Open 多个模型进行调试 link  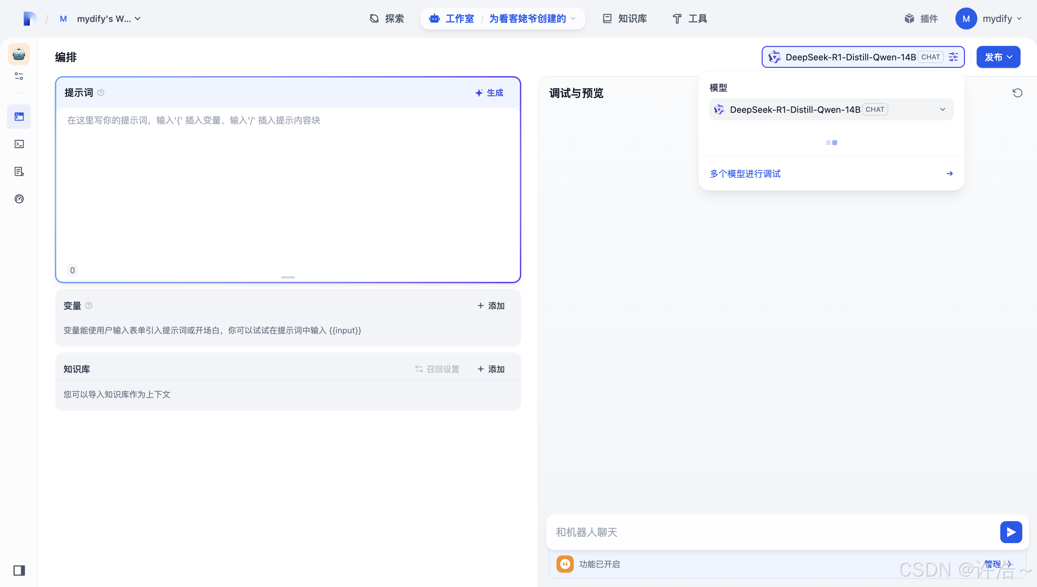coord(745,173)
